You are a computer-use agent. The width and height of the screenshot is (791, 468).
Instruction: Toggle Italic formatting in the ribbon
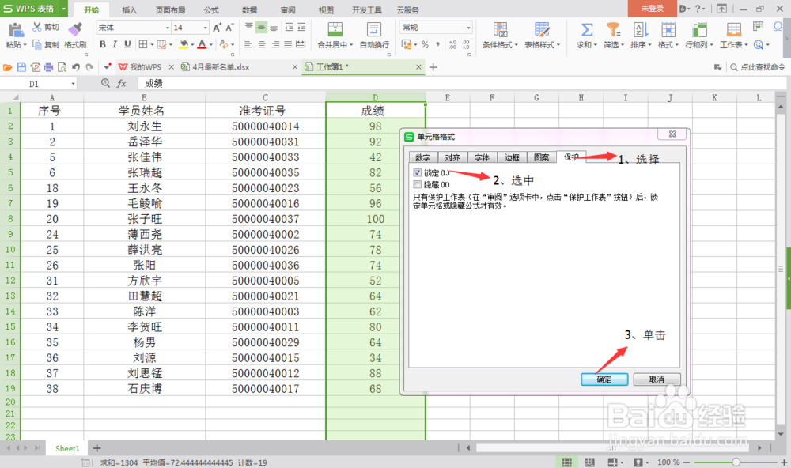coord(115,44)
